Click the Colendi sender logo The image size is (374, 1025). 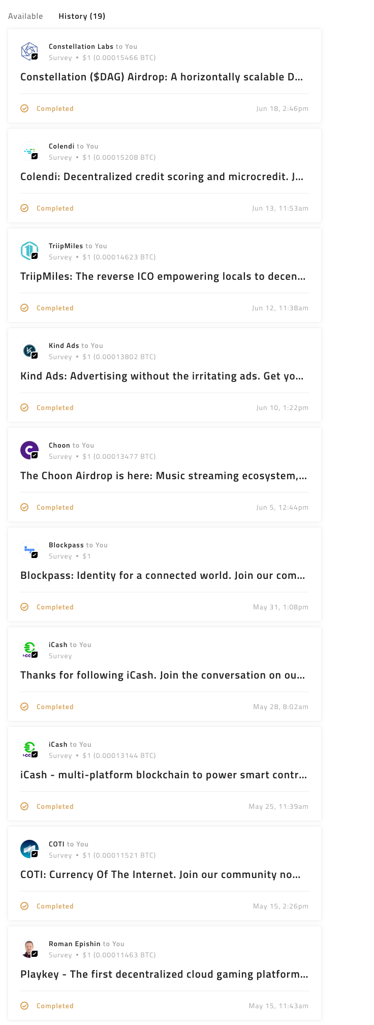point(29,151)
